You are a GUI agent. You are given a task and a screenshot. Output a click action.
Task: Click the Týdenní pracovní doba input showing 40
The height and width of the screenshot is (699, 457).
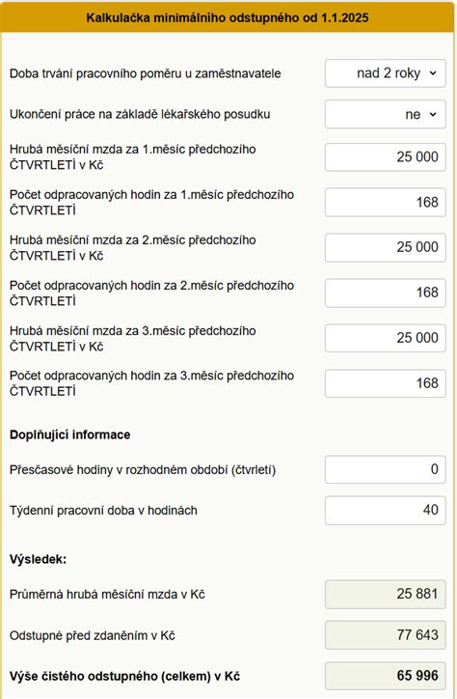(x=386, y=510)
